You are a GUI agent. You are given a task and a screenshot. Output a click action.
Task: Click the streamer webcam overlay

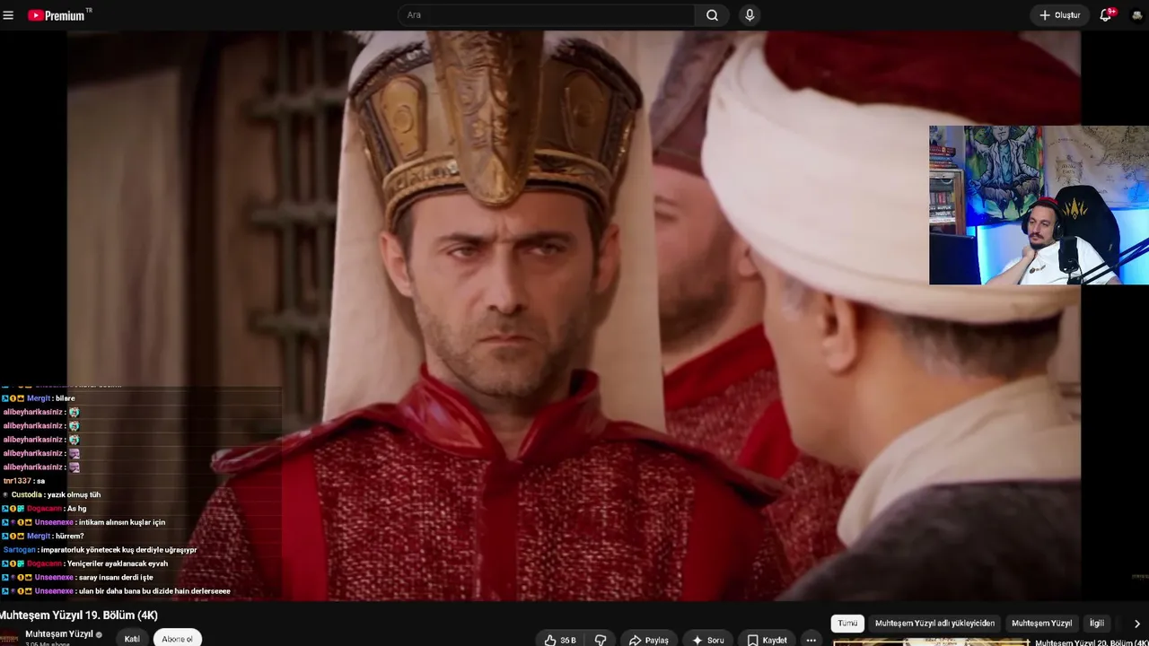point(1039,205)
